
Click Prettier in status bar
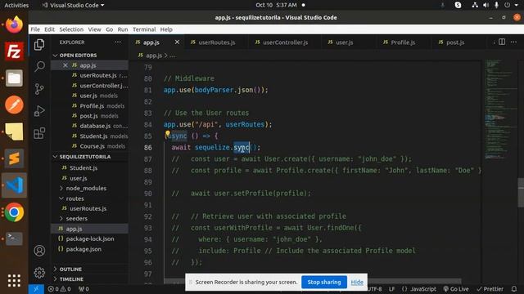point(490,289)
